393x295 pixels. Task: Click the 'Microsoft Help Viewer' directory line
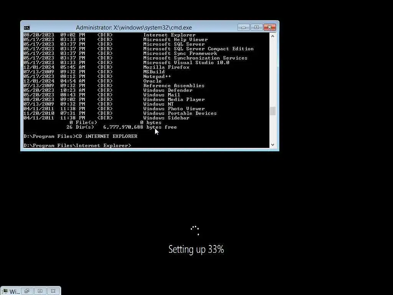(x=116, y=40)
